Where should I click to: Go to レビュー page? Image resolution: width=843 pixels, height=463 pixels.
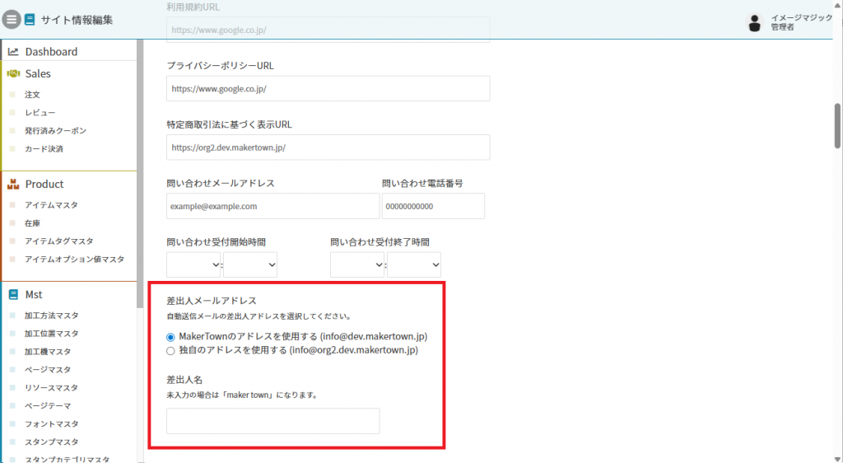coord(40,113)
